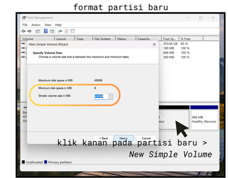Click the show/hide action pane toolbar icon
The image size is (228, 178).
pos(52,31)
